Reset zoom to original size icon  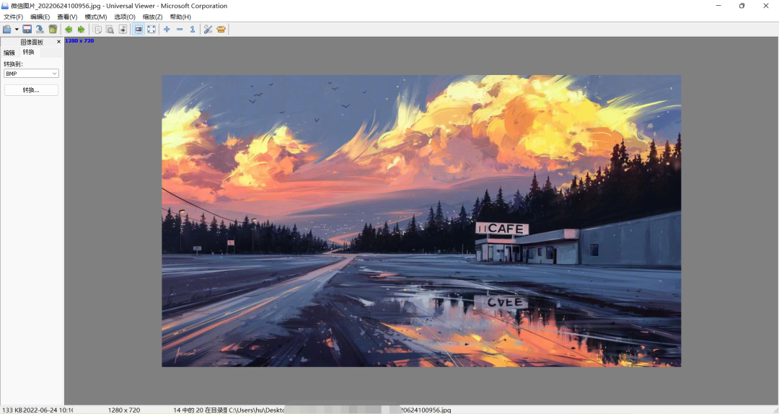tap(193, 30)
